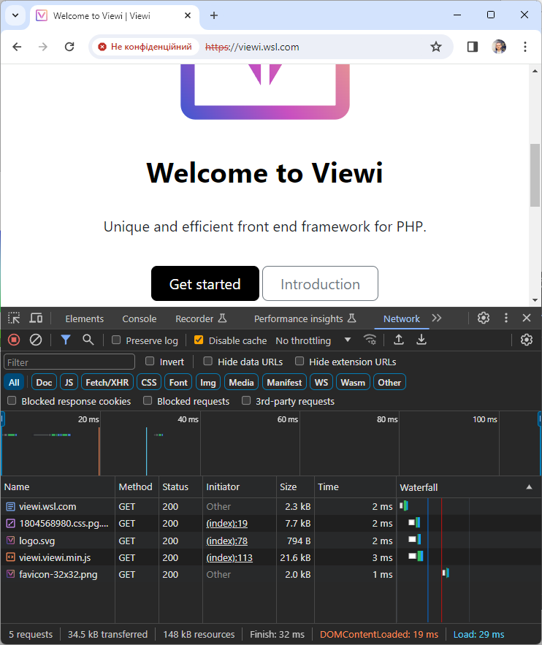
Task: Open the Performance insights tab
Action: [x=305, y=318]
